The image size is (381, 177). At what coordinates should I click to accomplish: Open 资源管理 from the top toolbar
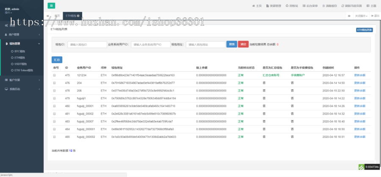tap(273, 6)
